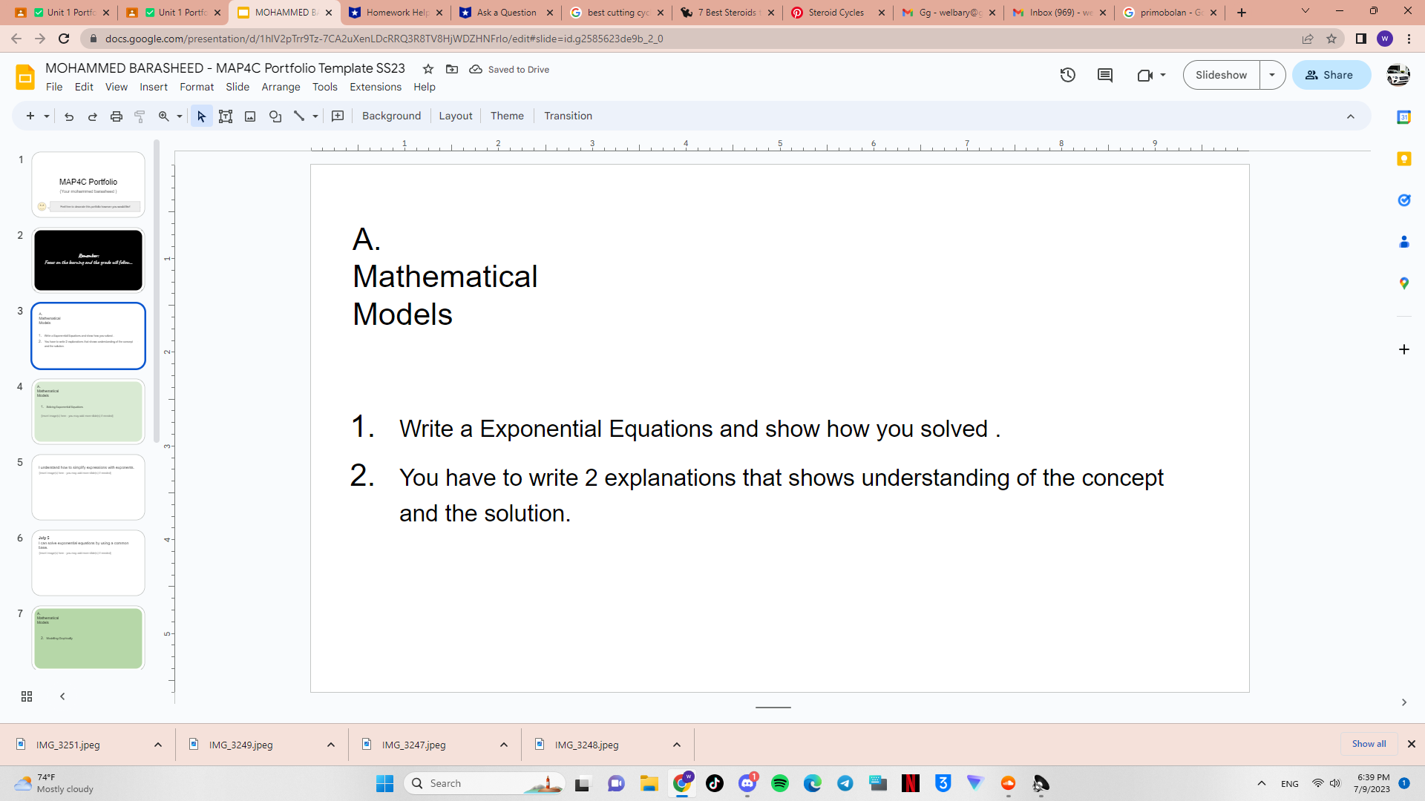1425x801 pixels.
Task: Open the comment history icon
Action: point(1105,75)
